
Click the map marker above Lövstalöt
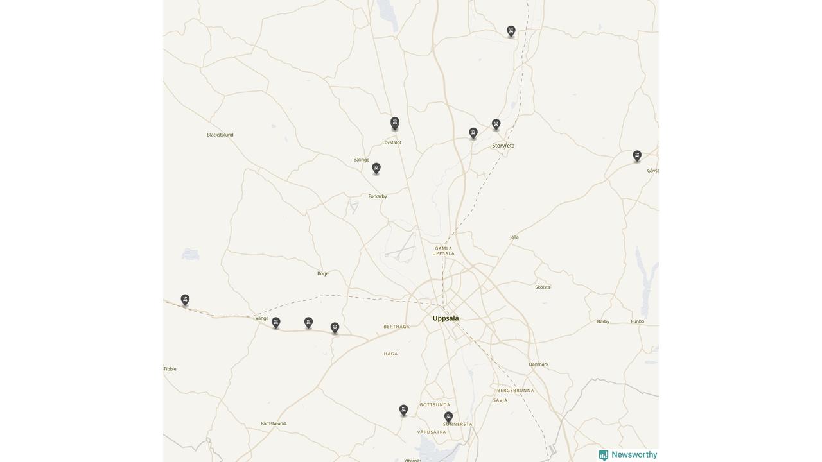click(x=395, y=123)
